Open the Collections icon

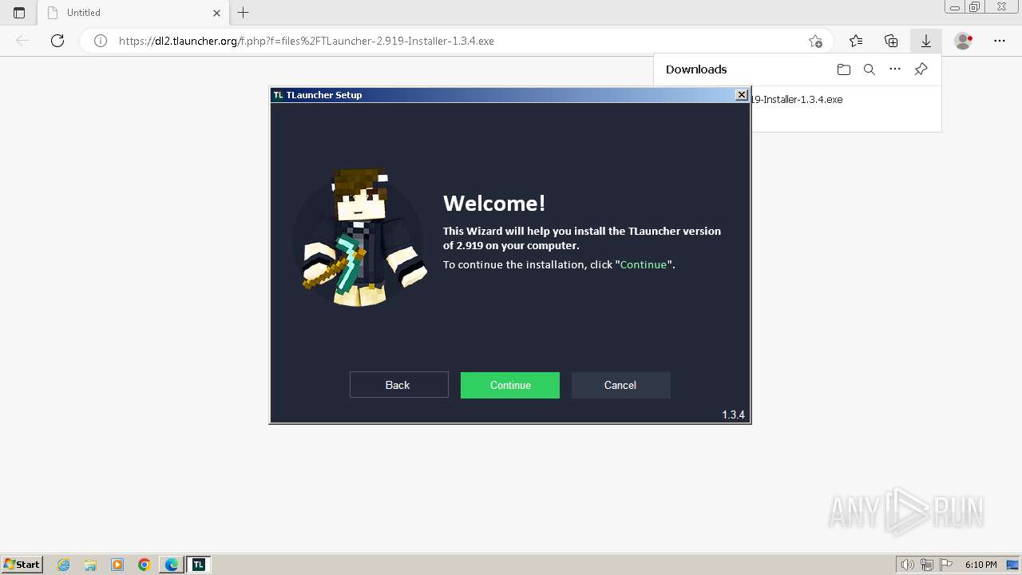pyautogui.click(x=891, y=41)
